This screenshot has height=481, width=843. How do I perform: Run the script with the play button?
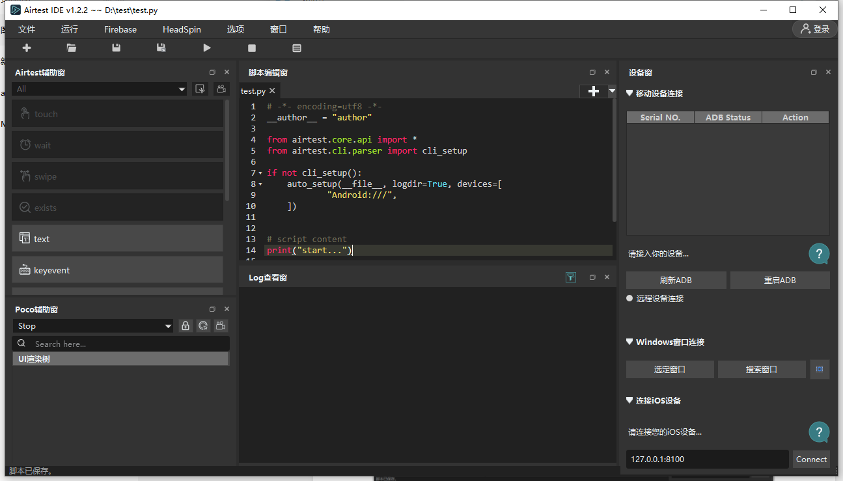click(x=207, y=48)
